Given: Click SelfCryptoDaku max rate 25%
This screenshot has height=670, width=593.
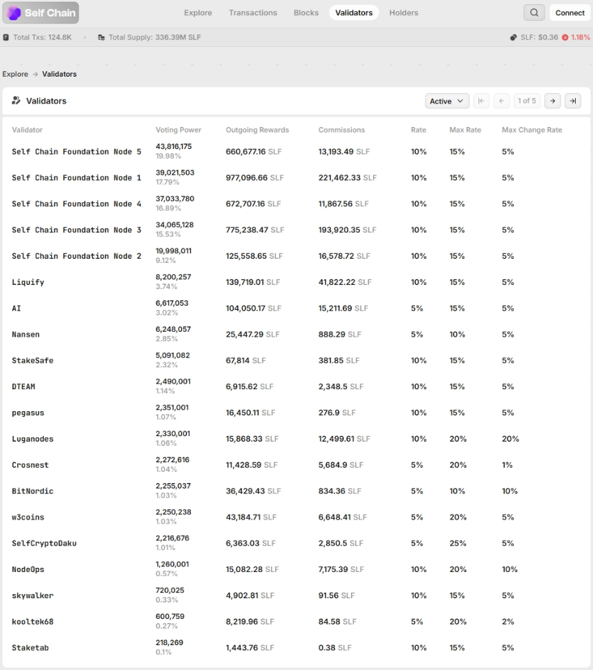Looking at the screenshot, I should point(458,543).
